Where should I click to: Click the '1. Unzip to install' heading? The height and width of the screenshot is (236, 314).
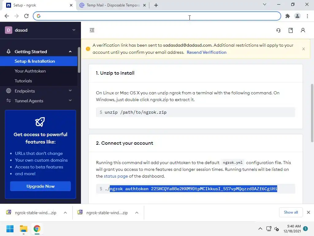pyautogui.click(x=115, y=73)
